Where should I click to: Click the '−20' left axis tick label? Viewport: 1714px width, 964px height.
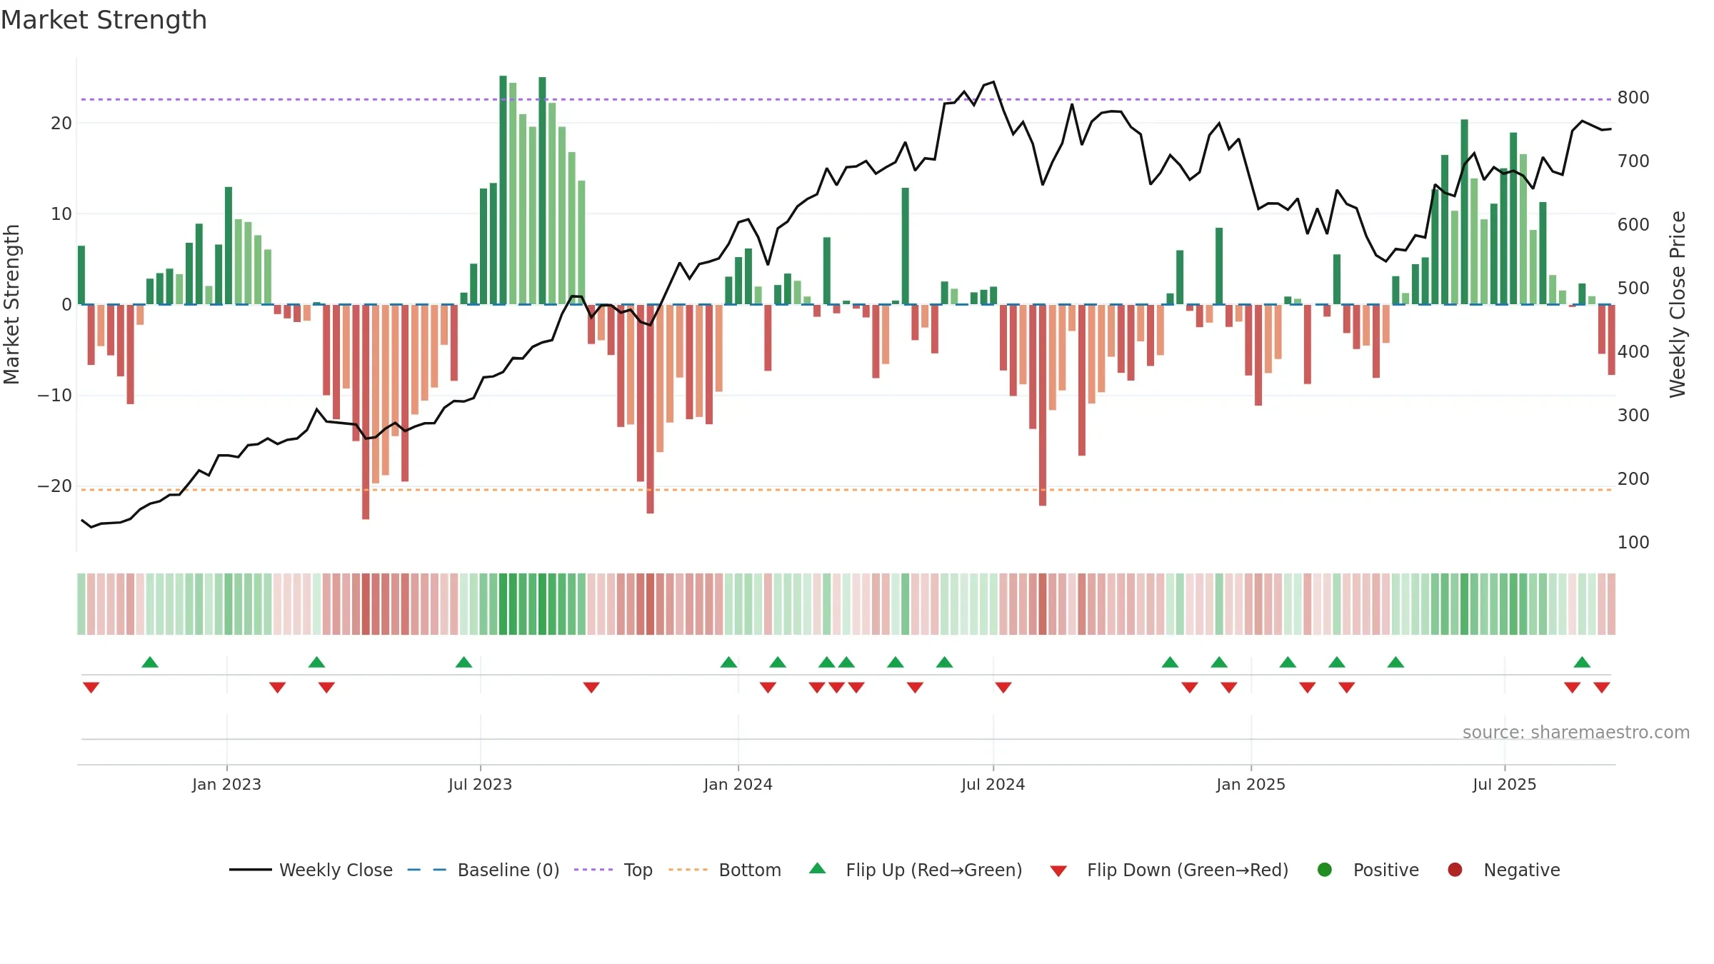pyautogui.click(x=55, y=486)
